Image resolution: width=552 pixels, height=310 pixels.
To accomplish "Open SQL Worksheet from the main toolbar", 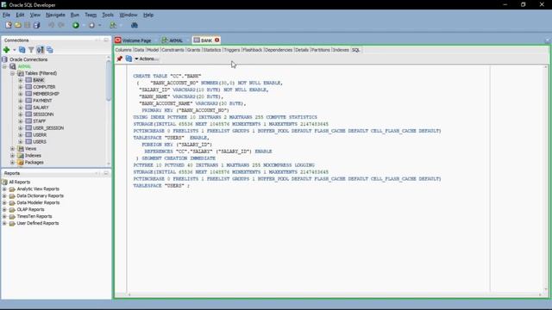I will coord(113,25).
